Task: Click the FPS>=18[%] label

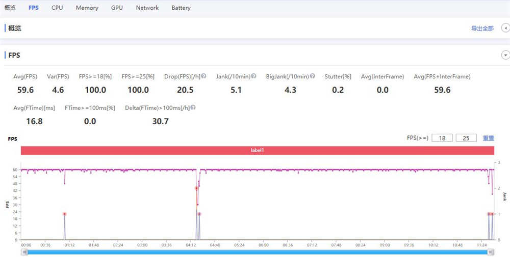Action: [x=95, y=76]
